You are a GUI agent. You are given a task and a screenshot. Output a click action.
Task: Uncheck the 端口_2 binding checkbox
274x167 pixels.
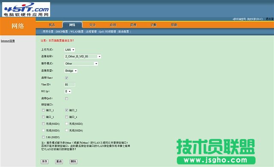tap(67, 110)
